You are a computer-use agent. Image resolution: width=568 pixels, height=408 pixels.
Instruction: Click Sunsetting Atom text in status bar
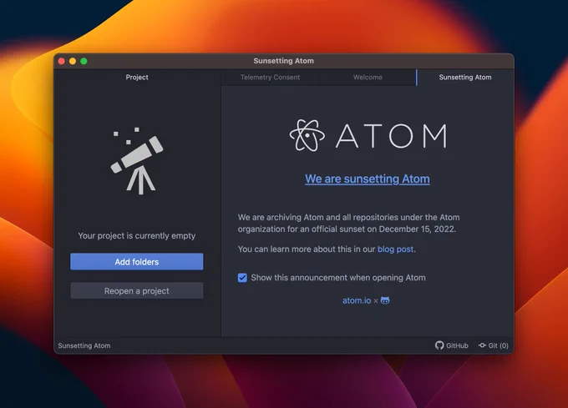pos(84,345)
